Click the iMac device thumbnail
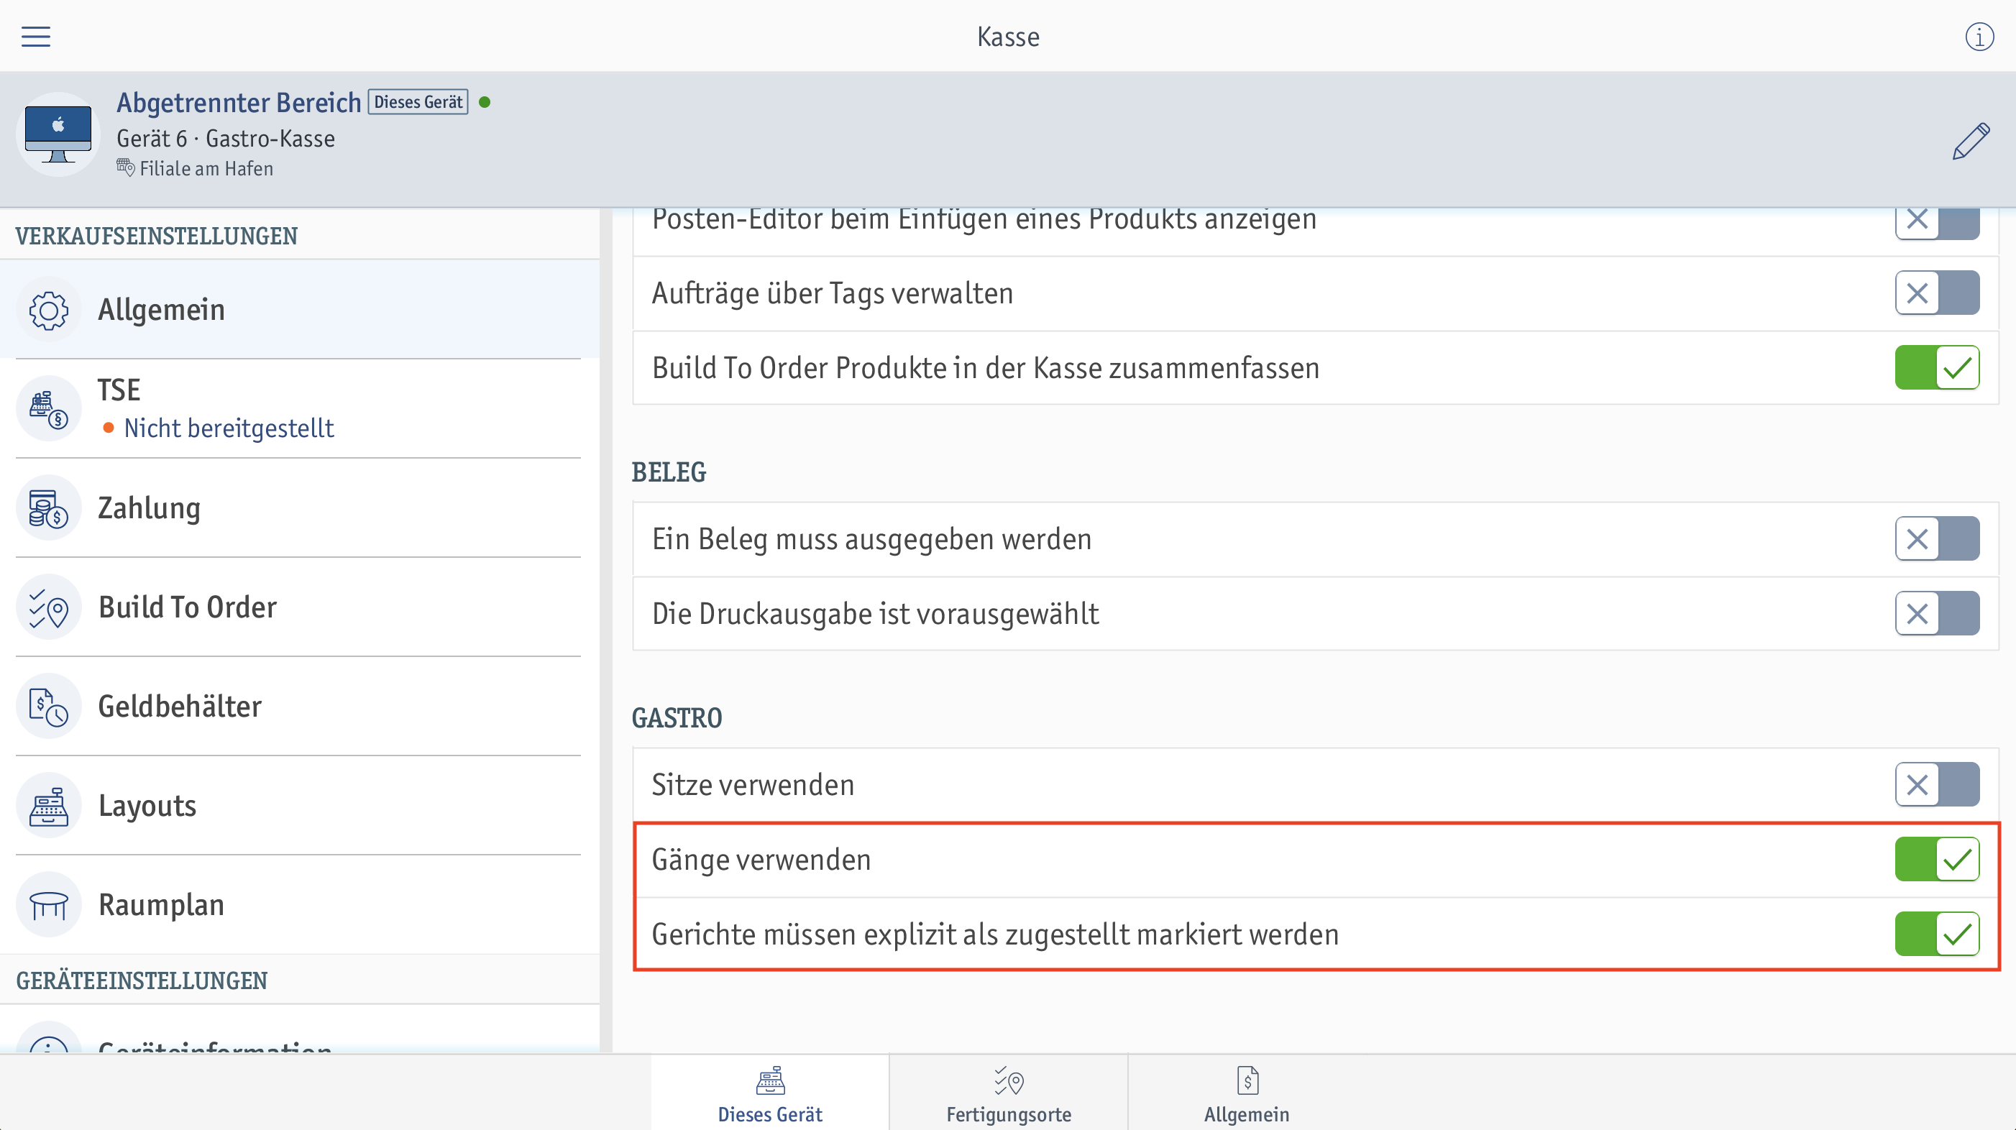This screenshot has width=2016, height=1130. (x=58, y=134)
